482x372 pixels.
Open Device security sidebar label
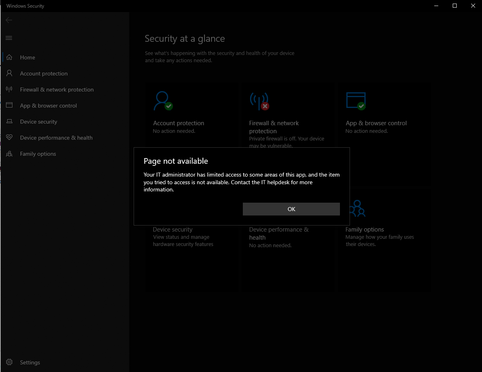click(x=39, y=122)
